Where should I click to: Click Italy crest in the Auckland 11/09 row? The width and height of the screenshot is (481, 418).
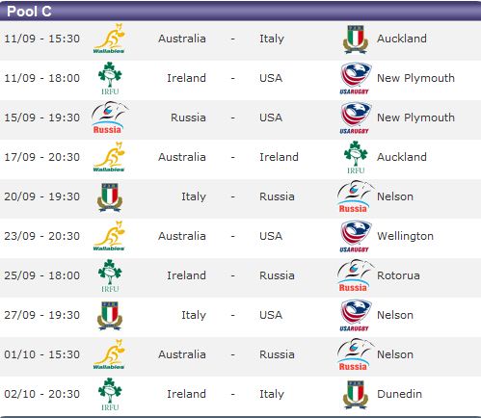(355, 39)
